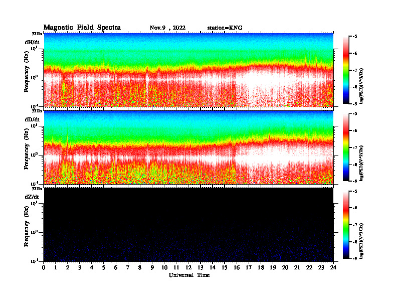Click hour "8" on the time axis

click(140, 268)
